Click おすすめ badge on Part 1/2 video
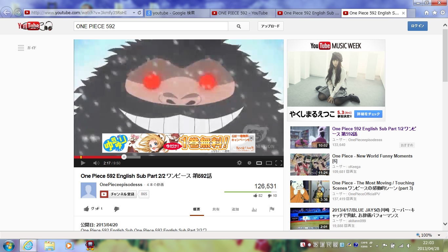This screenshot has height=252, width=448. 407,145
